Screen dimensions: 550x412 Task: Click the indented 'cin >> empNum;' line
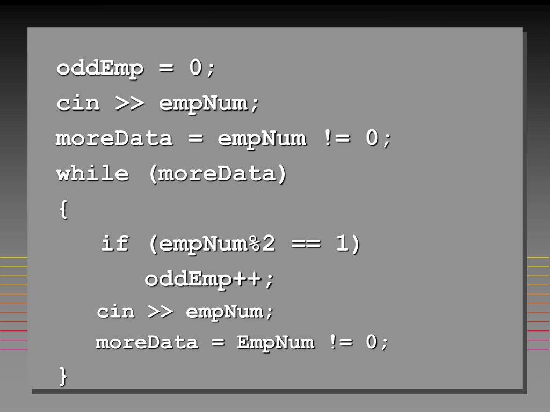185,312
